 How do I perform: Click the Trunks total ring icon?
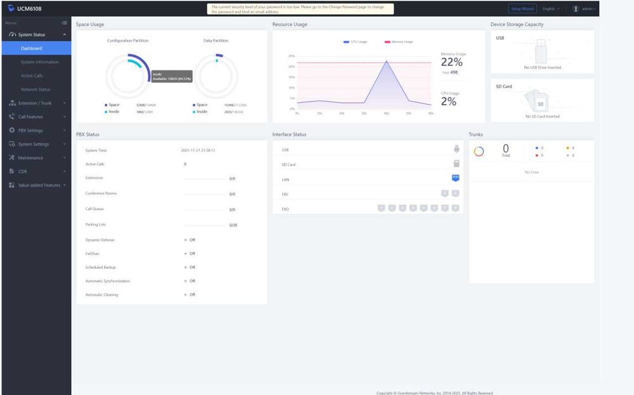479,151
